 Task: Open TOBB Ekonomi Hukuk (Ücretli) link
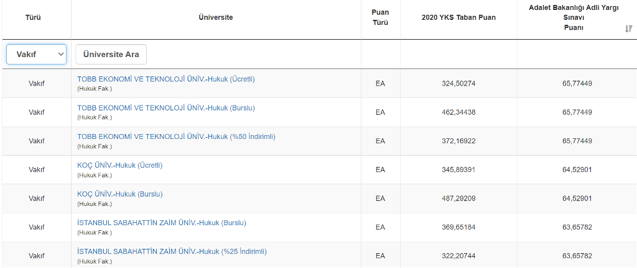[166, 79]
